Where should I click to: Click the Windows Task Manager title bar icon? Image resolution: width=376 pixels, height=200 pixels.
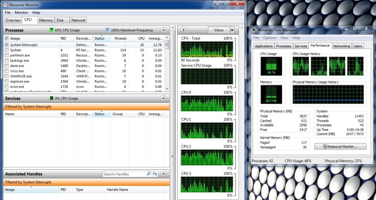[254, 30]
